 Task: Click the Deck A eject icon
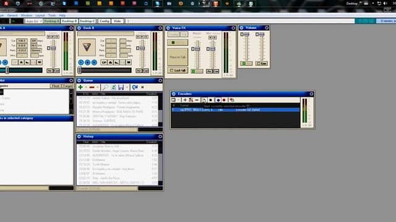[x=21, y=62]
